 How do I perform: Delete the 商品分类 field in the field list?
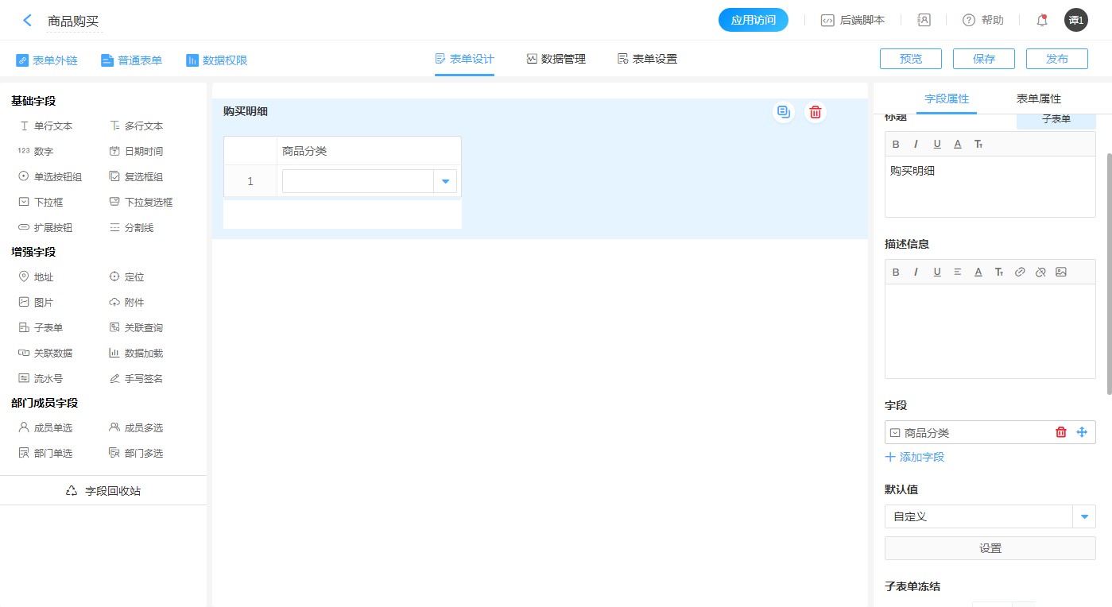[x=1060, y=432]
